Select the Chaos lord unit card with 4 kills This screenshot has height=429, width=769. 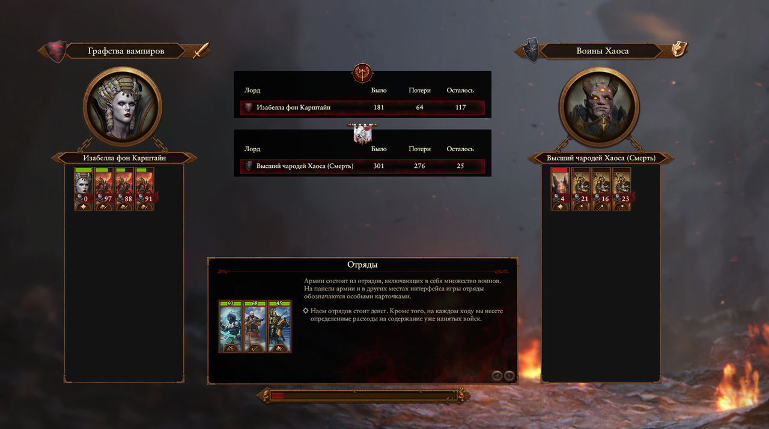(561, 189)
